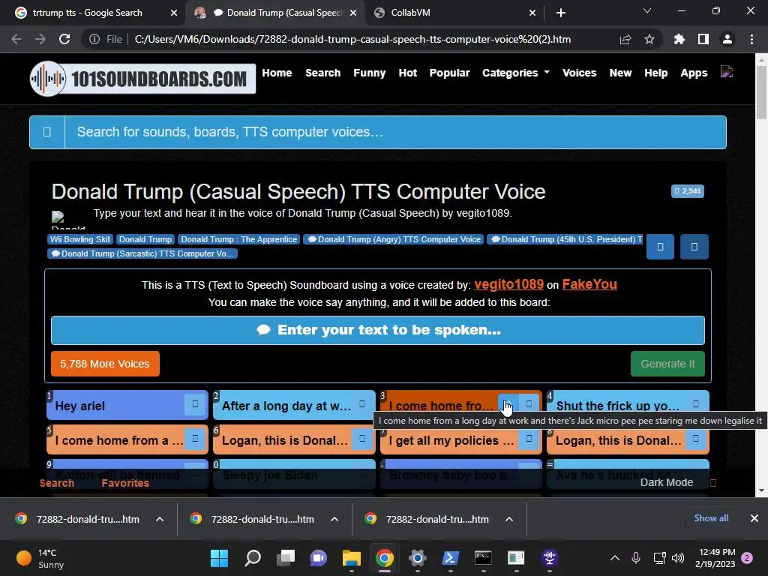Click the 2,941 counter badge

pos(688,191)
